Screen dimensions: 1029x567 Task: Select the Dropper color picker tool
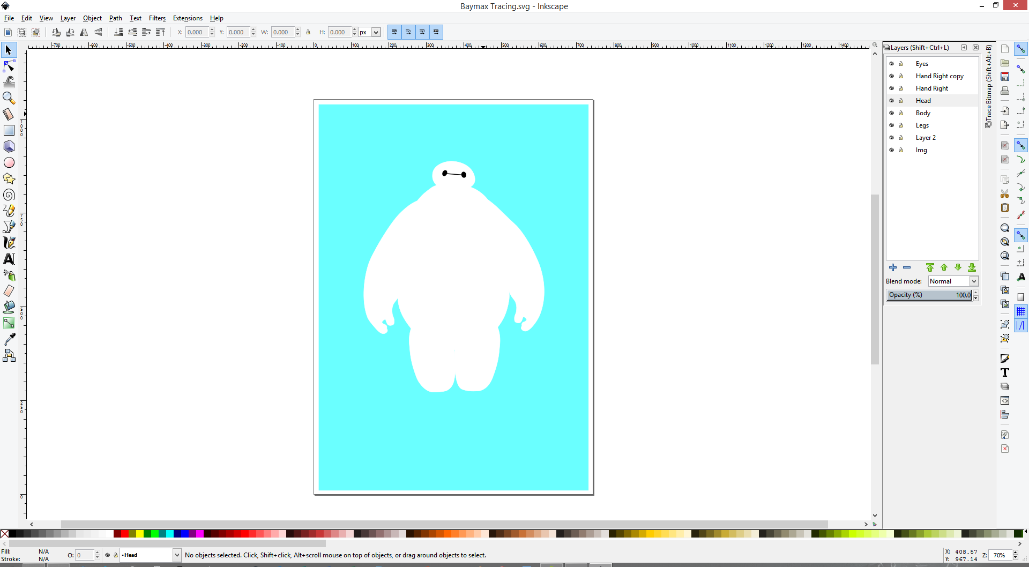[9, 339]
